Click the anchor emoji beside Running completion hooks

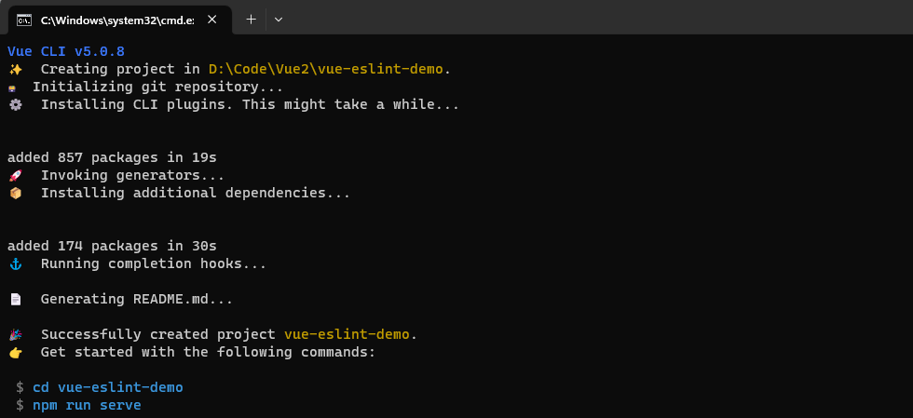15,263
